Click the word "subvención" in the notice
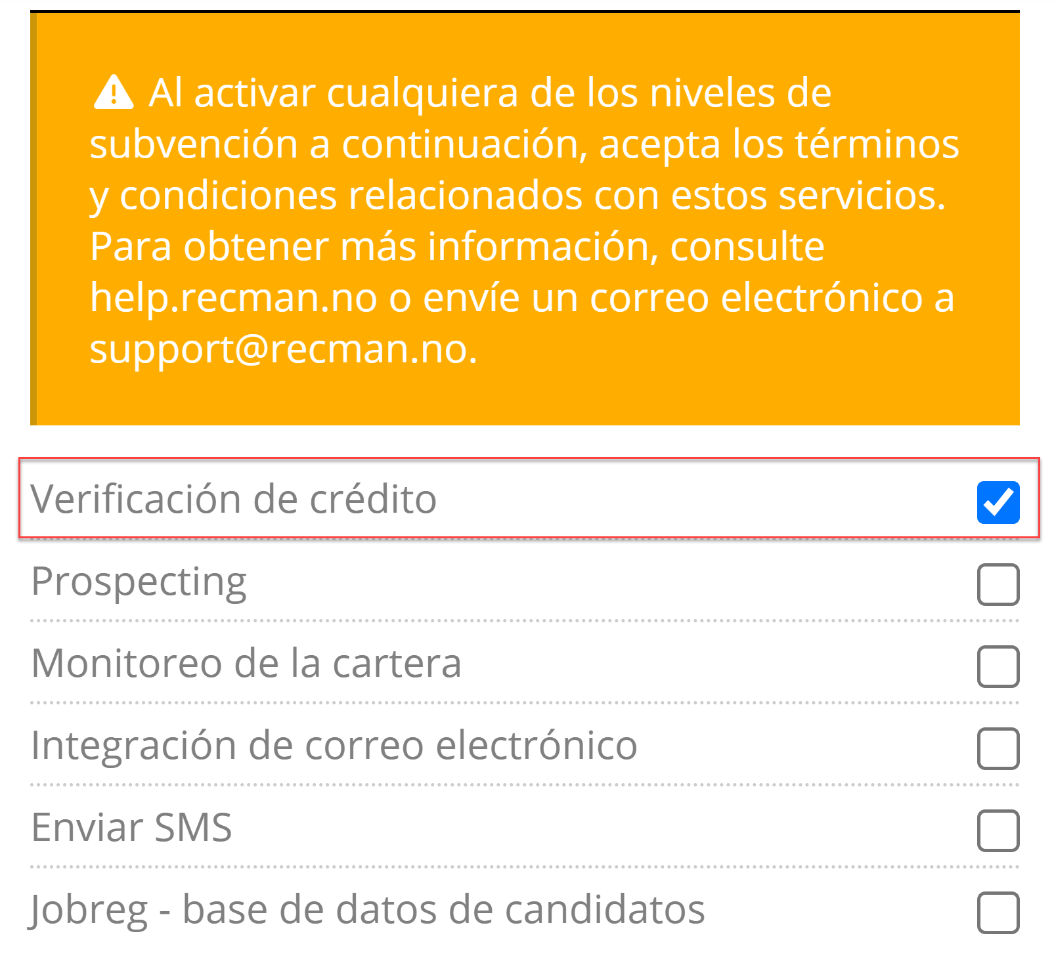 (193, 144)
